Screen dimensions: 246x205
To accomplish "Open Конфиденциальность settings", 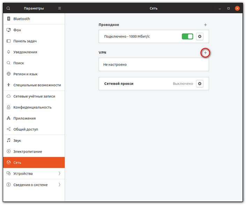I will click(x=32, y=107).
